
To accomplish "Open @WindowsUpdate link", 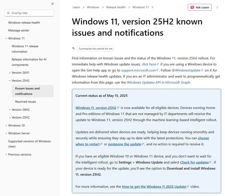I will point(187,70).
